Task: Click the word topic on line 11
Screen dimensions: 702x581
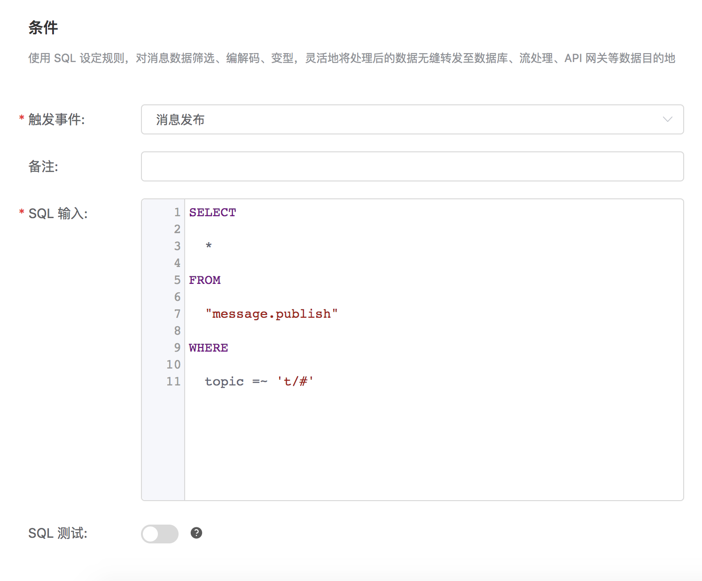Action: (224, 382)
